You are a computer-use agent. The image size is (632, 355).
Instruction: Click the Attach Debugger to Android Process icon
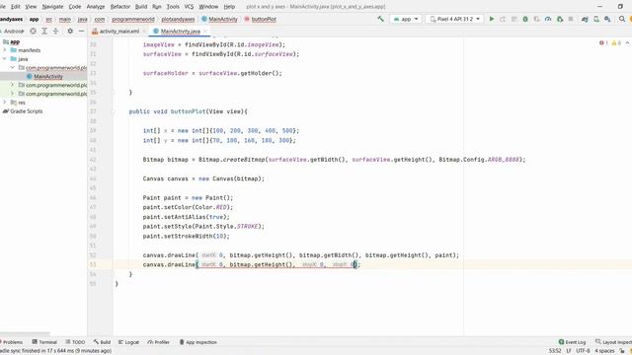pos(560,19)
